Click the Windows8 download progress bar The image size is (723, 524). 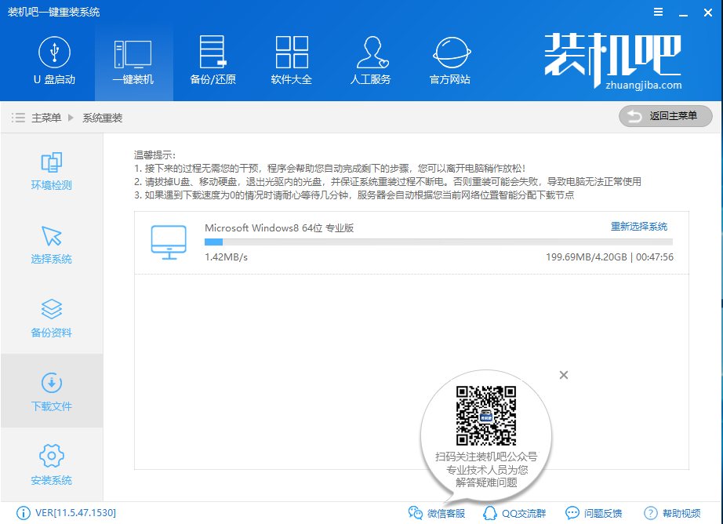pos(438,242)
